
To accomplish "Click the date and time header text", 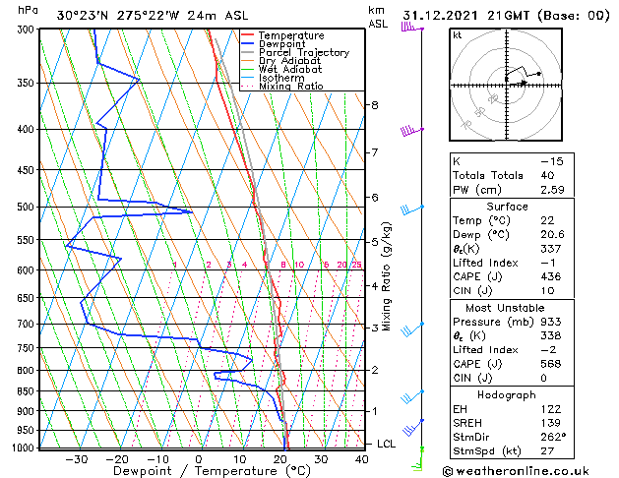I will [506, 16].
